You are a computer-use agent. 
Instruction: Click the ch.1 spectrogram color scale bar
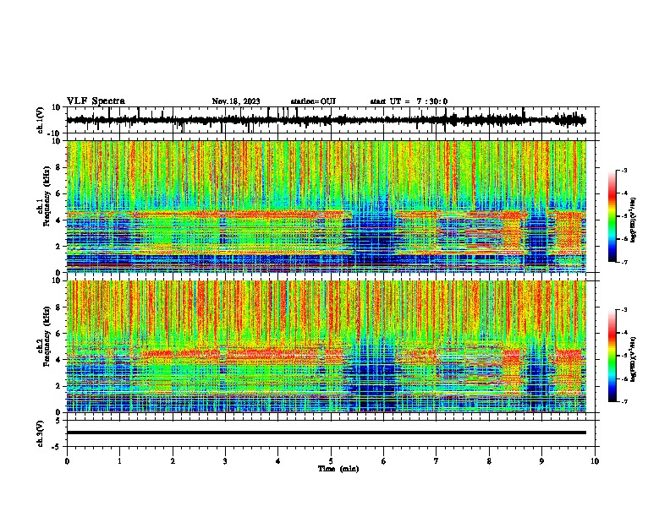click(x=612, y=216)
